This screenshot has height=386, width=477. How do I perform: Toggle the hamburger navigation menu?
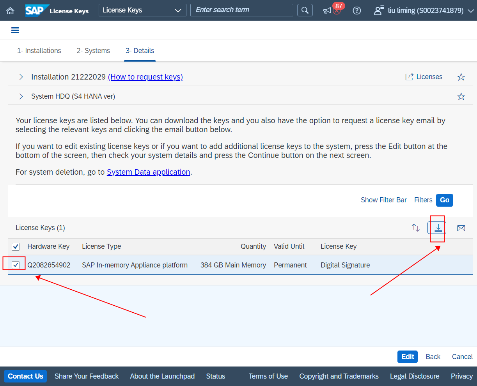click(x=15, y=30)
